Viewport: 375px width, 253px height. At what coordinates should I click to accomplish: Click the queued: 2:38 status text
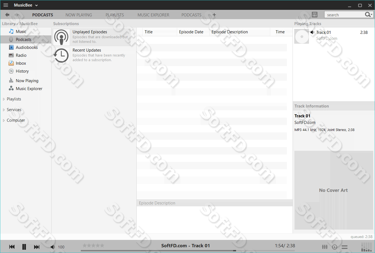coord(362,237)
